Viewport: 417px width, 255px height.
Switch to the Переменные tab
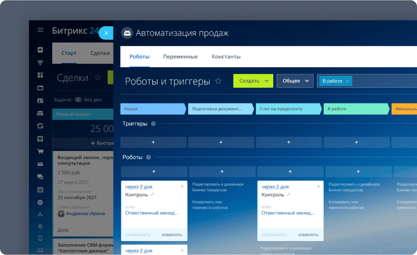click(180, 57)
